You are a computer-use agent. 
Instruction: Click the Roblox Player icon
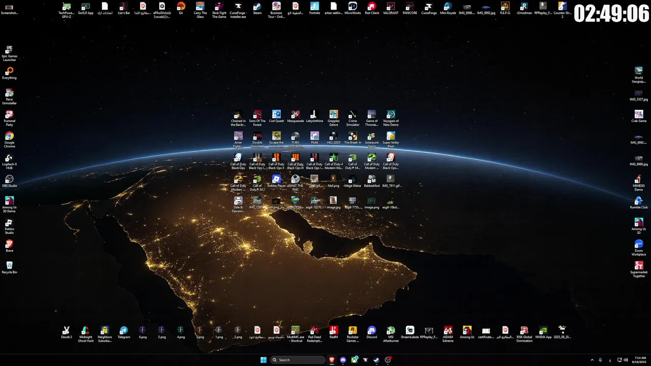tap(276, 181)
